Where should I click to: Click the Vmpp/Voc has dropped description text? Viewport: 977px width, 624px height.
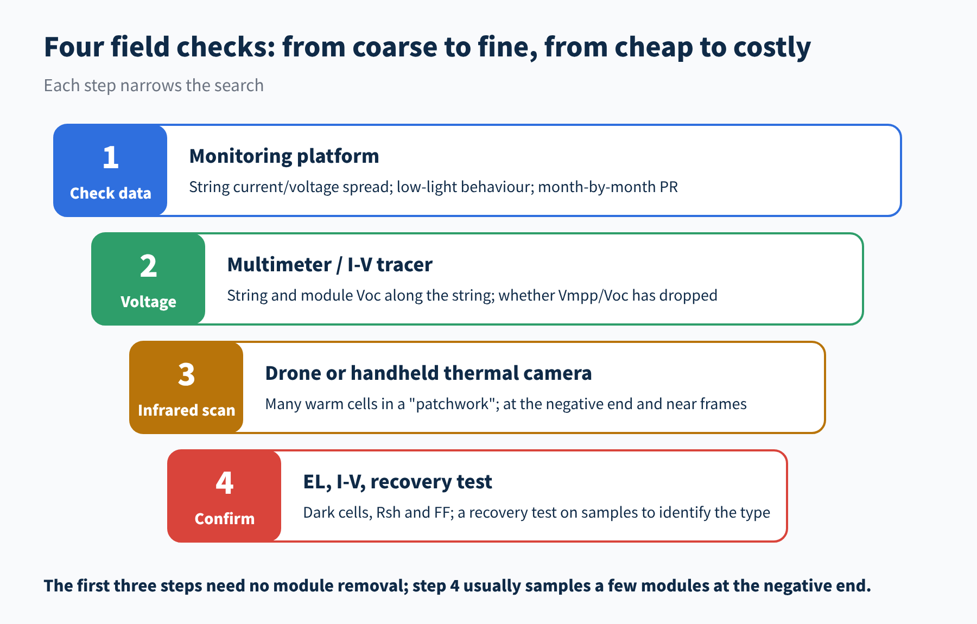click(472, 295)
